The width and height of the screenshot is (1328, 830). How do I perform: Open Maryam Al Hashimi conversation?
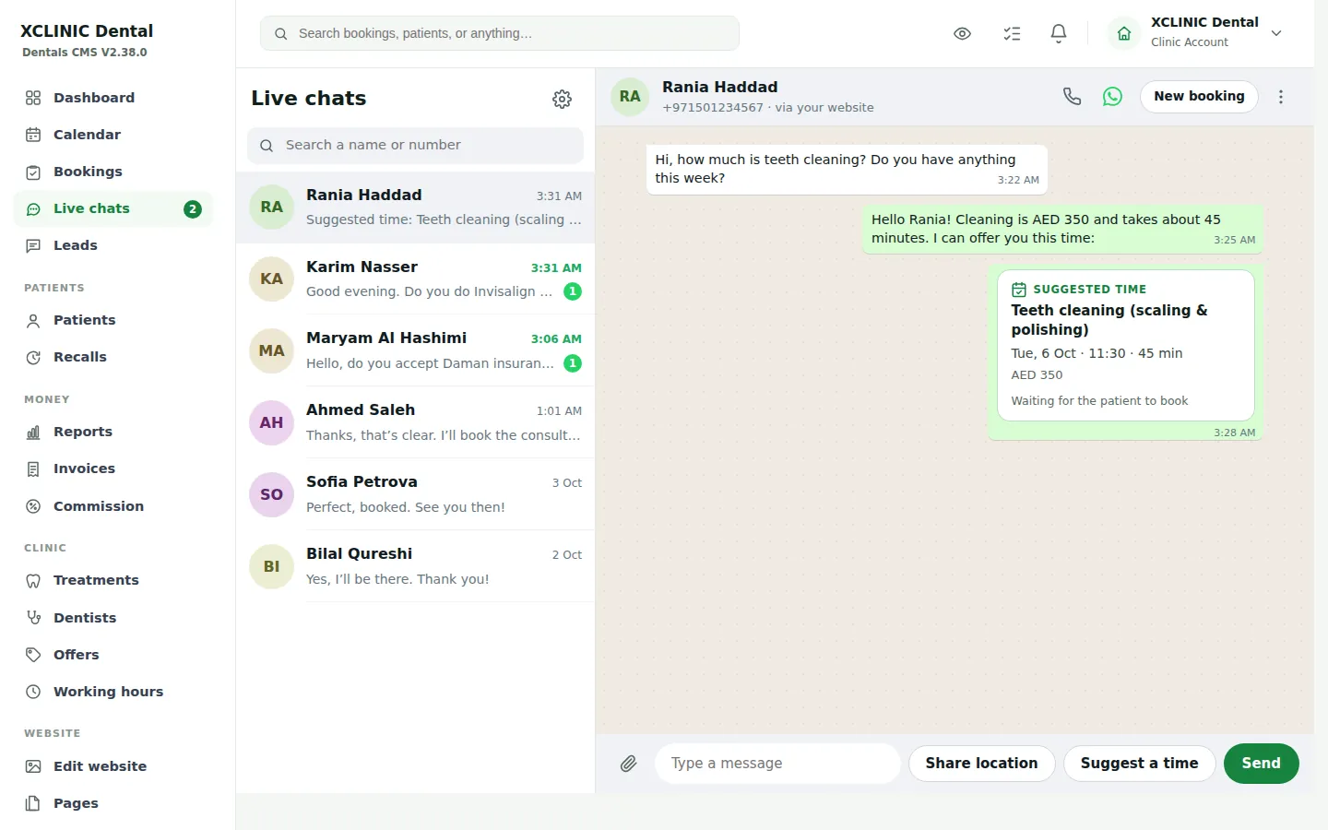point(415,350)
